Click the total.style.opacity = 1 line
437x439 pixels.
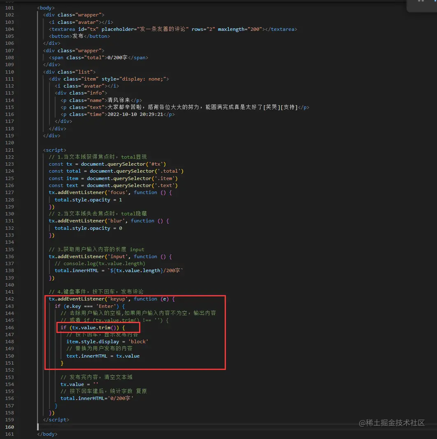point(88,200)
